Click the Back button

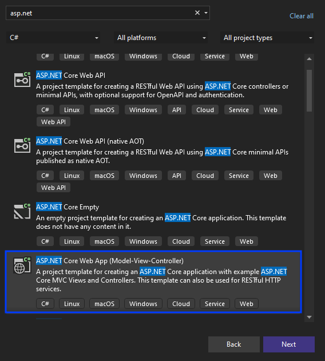click(x=234, y=344)
